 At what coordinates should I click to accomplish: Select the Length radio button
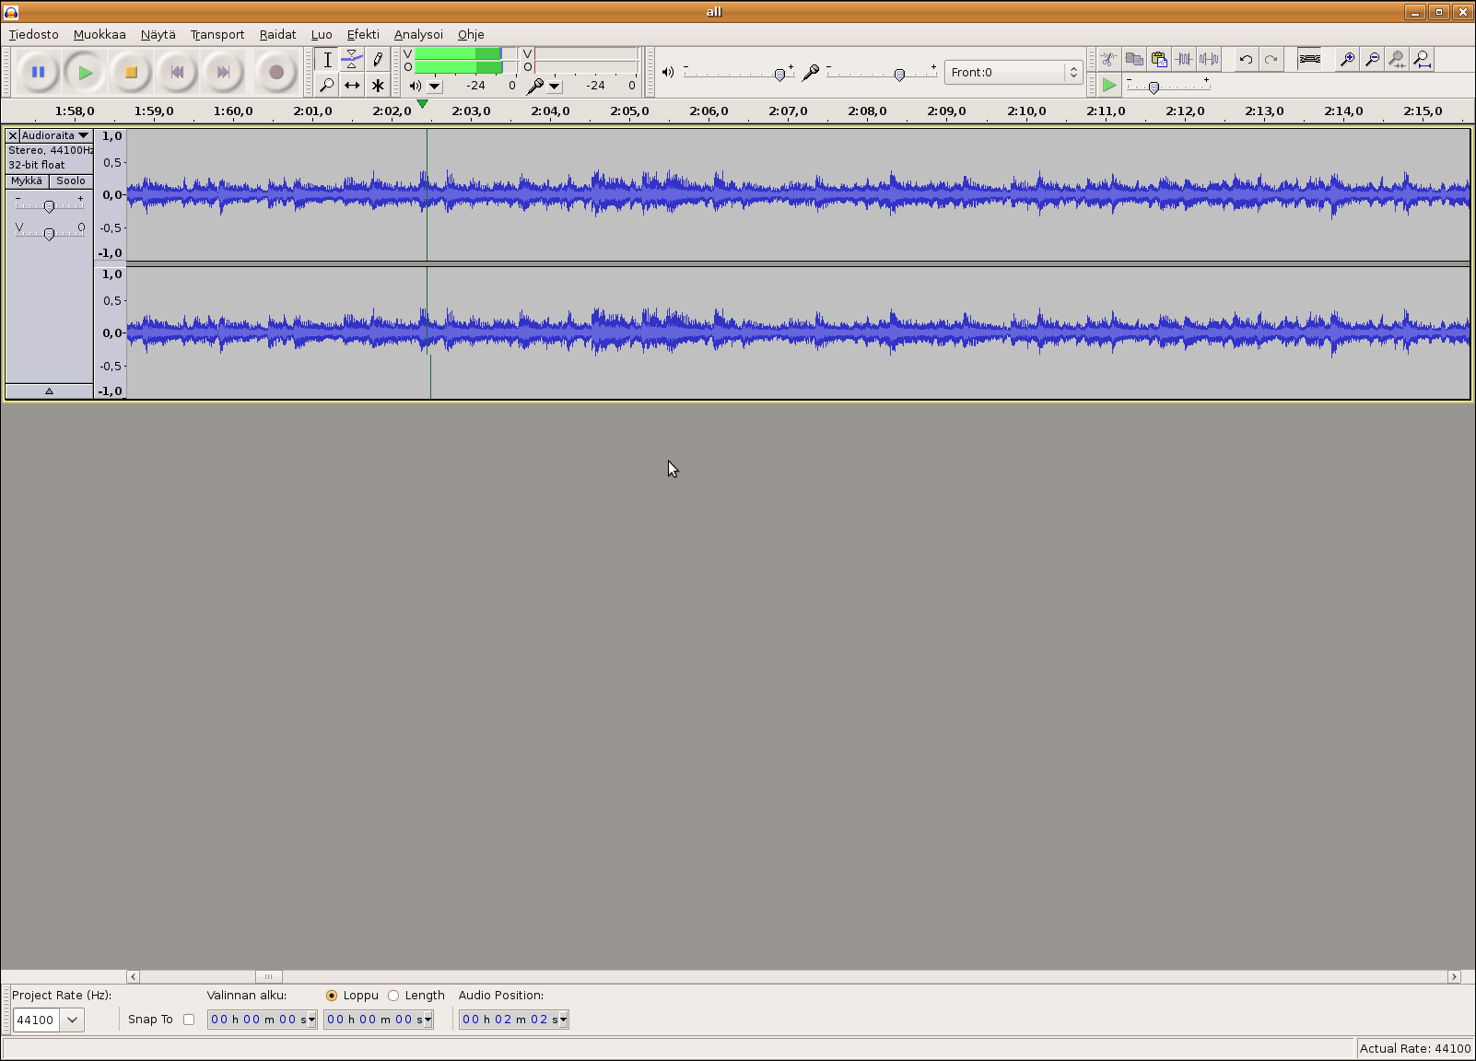393,996
